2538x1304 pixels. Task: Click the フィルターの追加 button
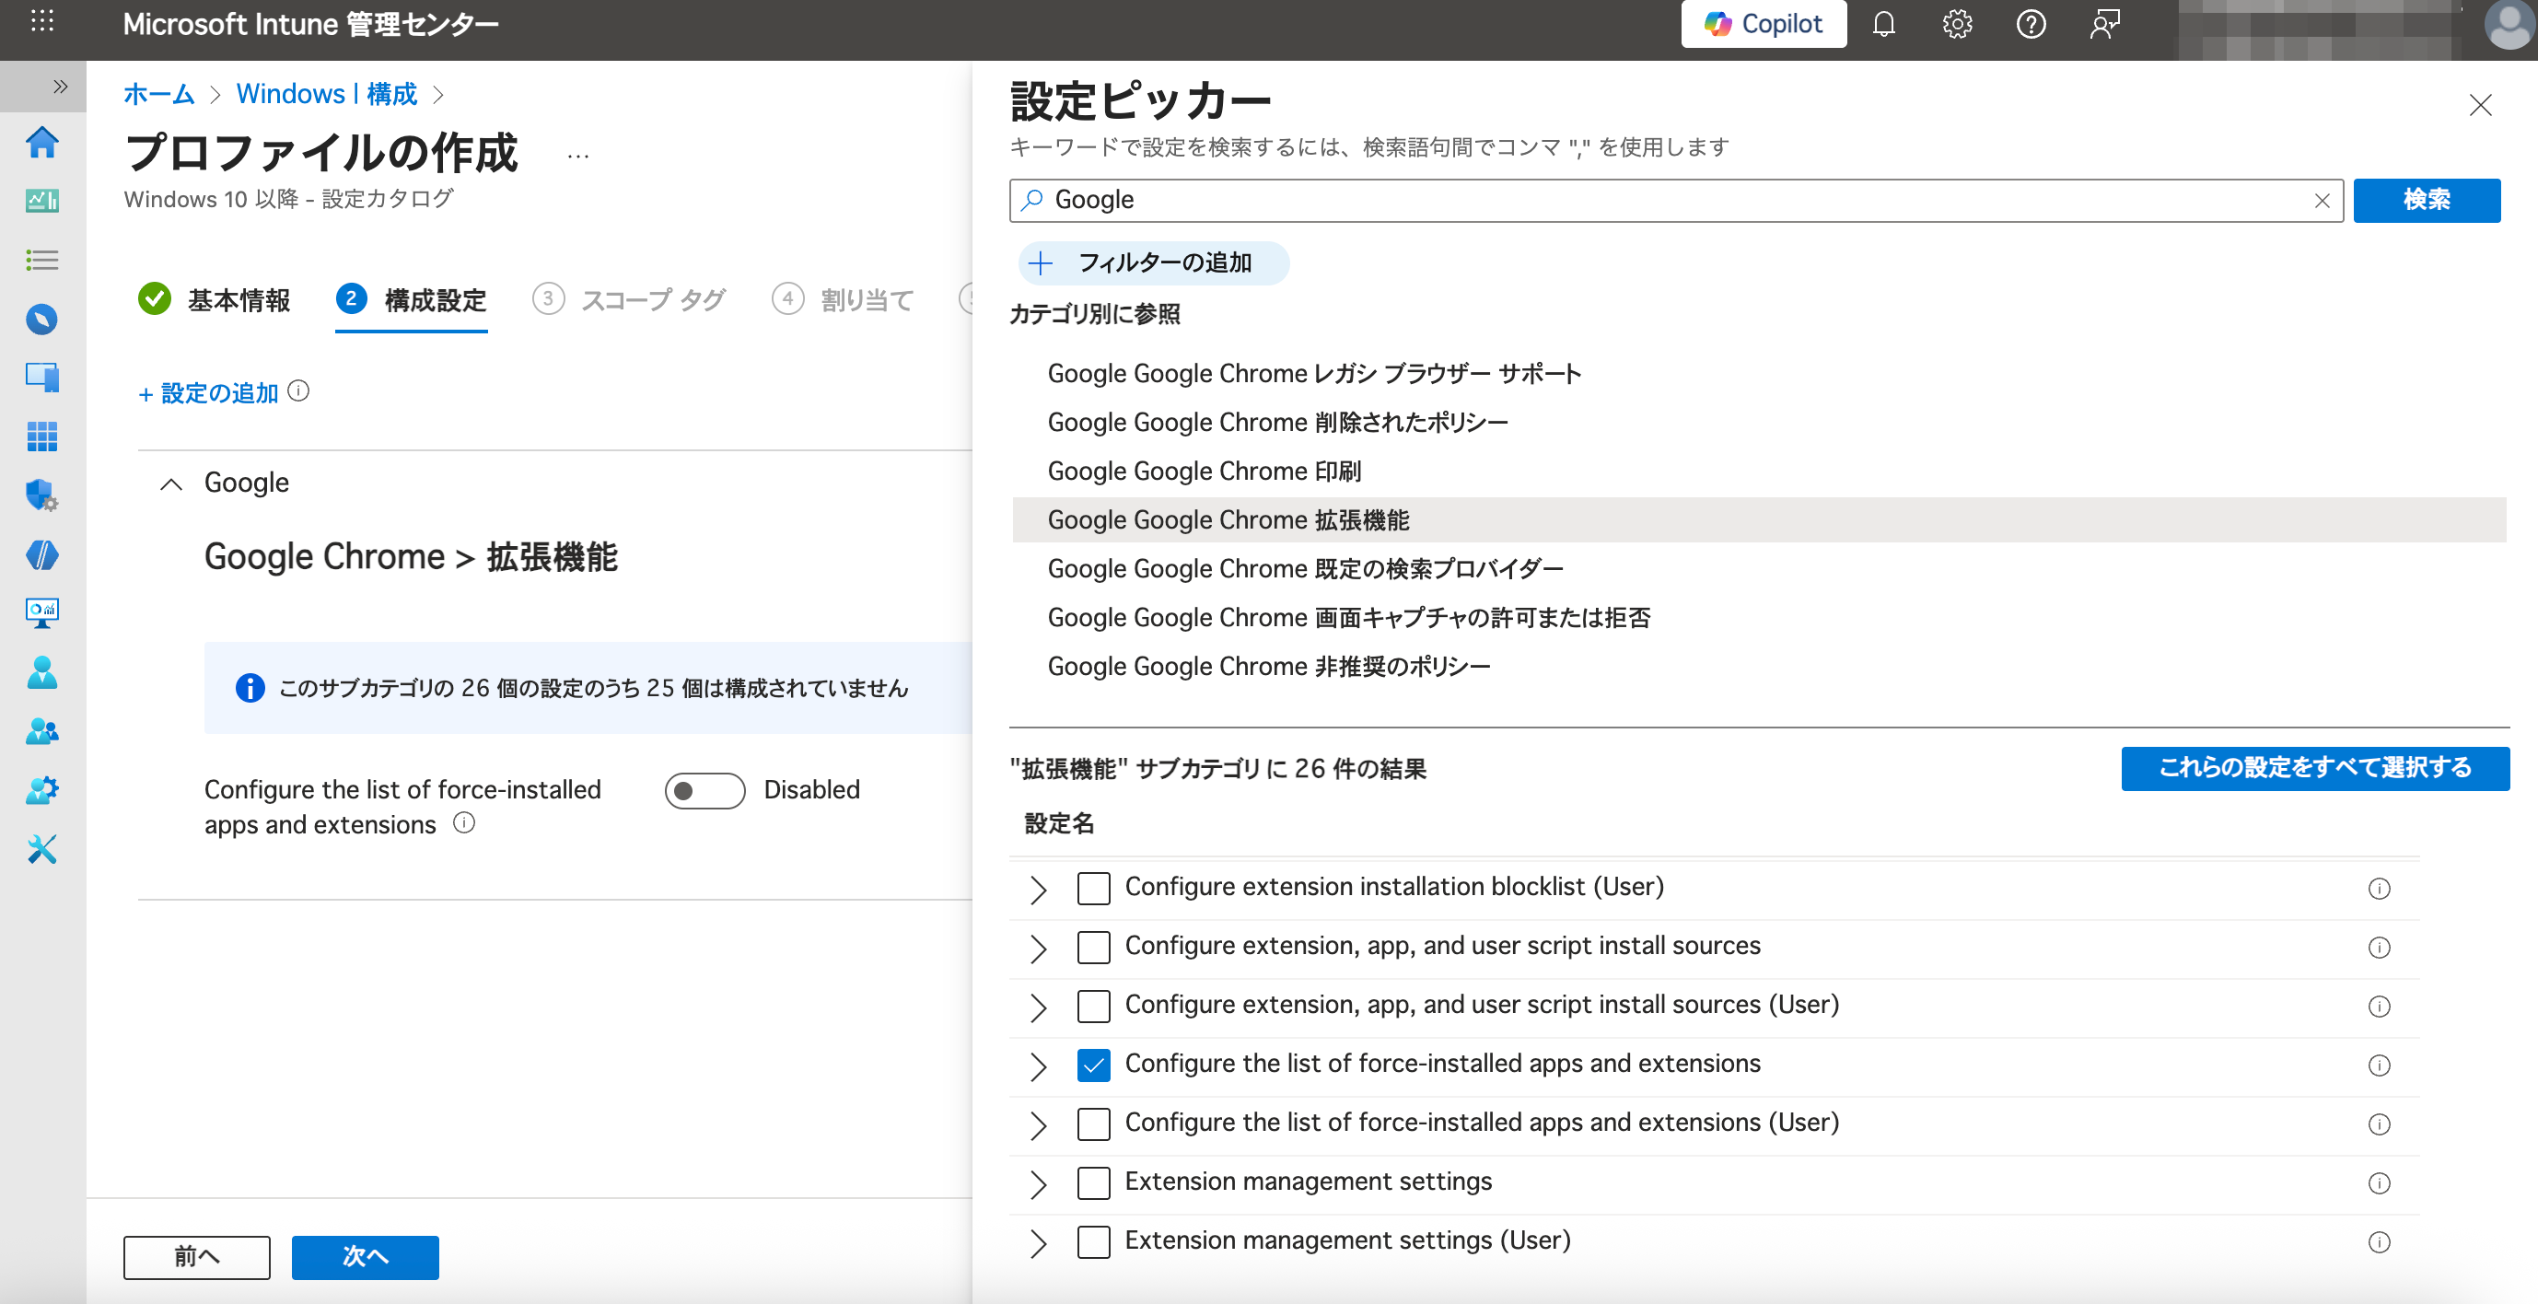[x=1153, y=263]
